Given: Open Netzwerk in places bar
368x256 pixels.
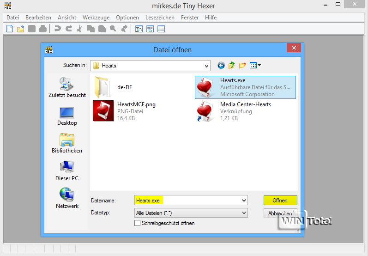Looking at the screenshot, I should point(67,199).
